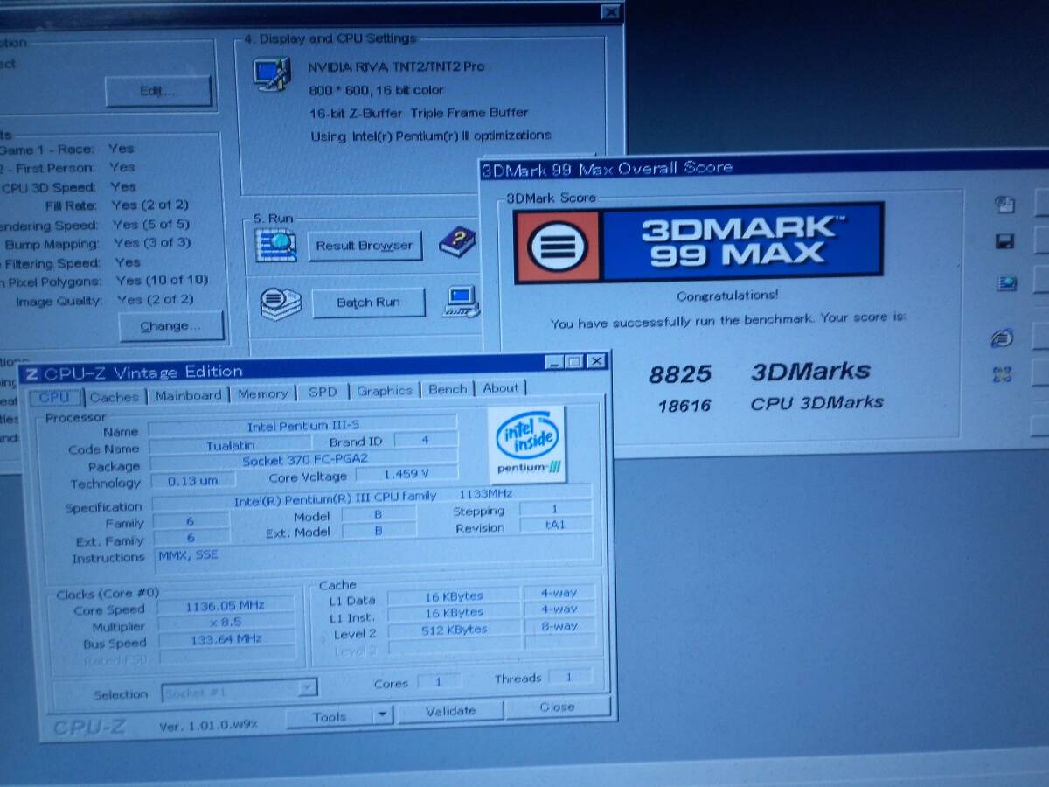Image resolution: width=1049 pixels, height=787 pixels.
Task: Click the Batch Run button
Action: coord(368,303)
